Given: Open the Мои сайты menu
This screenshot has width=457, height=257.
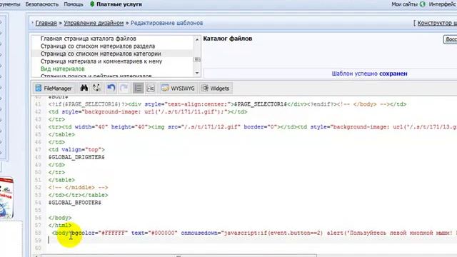Looking at the screenshot, I should coord(404,4).
